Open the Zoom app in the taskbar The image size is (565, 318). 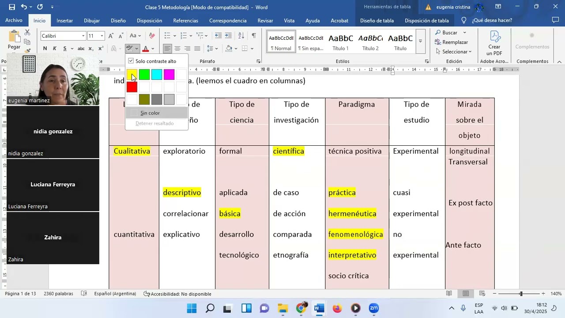(373, 308)
